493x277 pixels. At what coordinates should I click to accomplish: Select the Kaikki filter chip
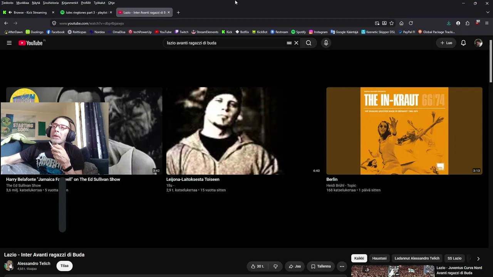[x=359, y=259]
